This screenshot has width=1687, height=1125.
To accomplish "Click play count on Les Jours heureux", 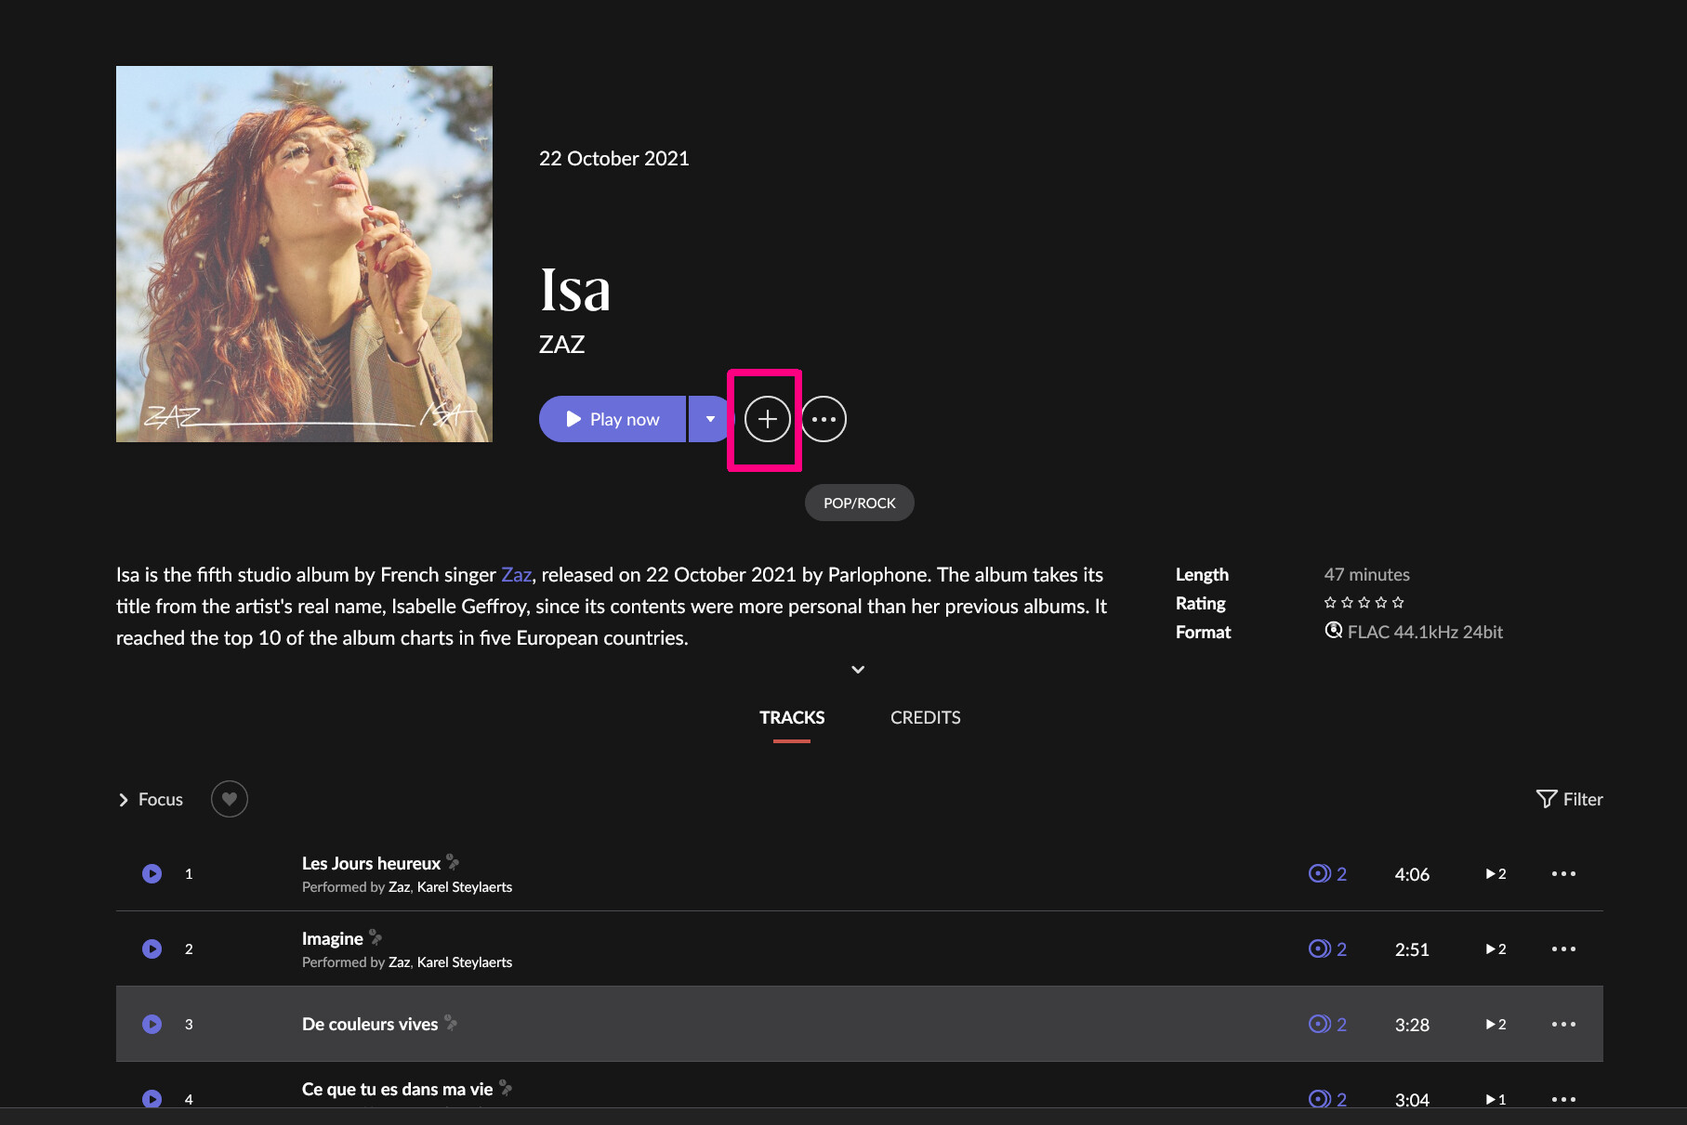I will coord(1496,874).
